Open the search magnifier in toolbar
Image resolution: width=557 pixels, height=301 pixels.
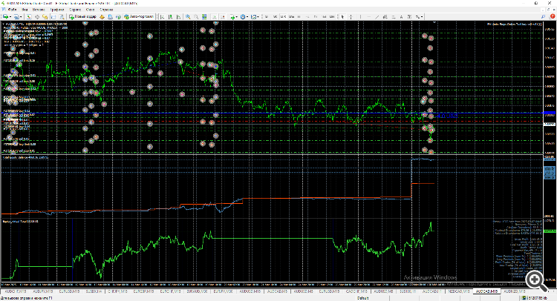[543, 16]
